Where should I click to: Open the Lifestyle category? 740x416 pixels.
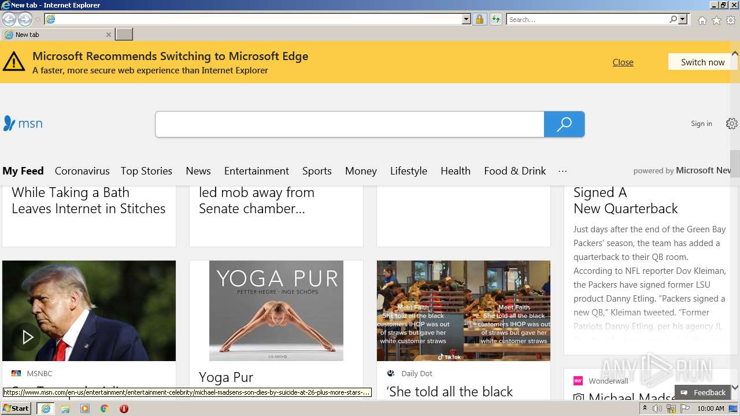pyautogui.click(x=409, y=170)
